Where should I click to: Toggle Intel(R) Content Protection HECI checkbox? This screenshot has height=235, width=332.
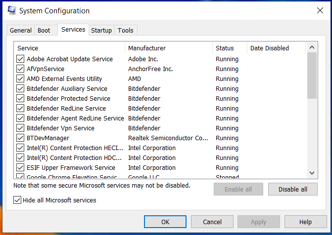(20, 148)
